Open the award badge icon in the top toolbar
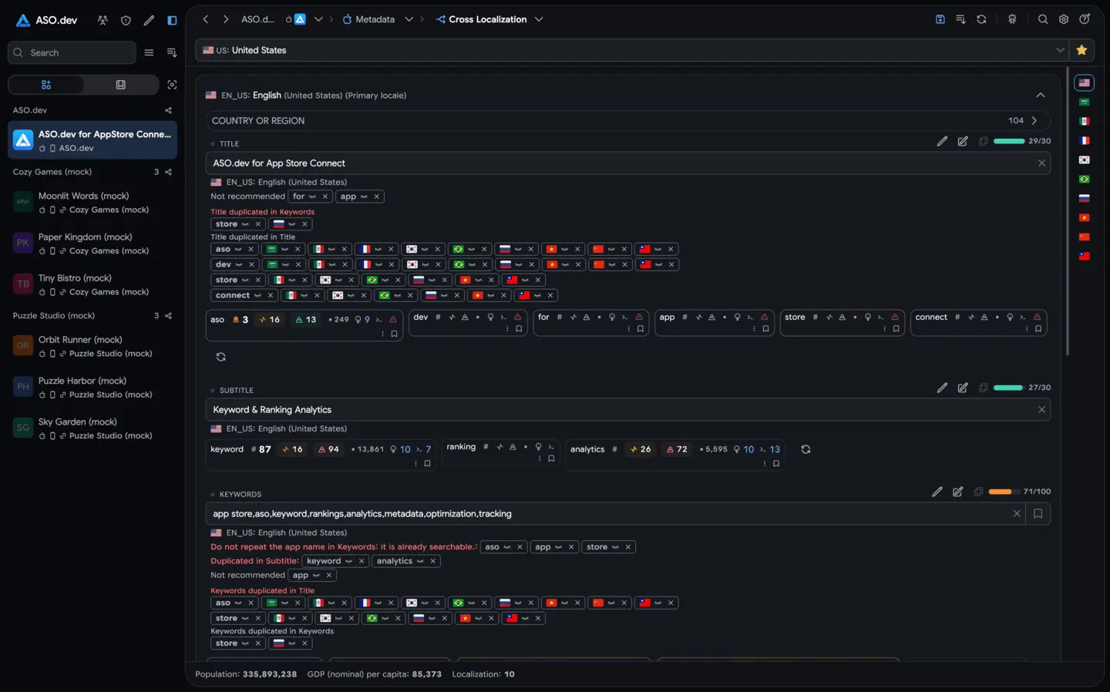This screenshot has height=692, width=1110. tap(1012, 19)
